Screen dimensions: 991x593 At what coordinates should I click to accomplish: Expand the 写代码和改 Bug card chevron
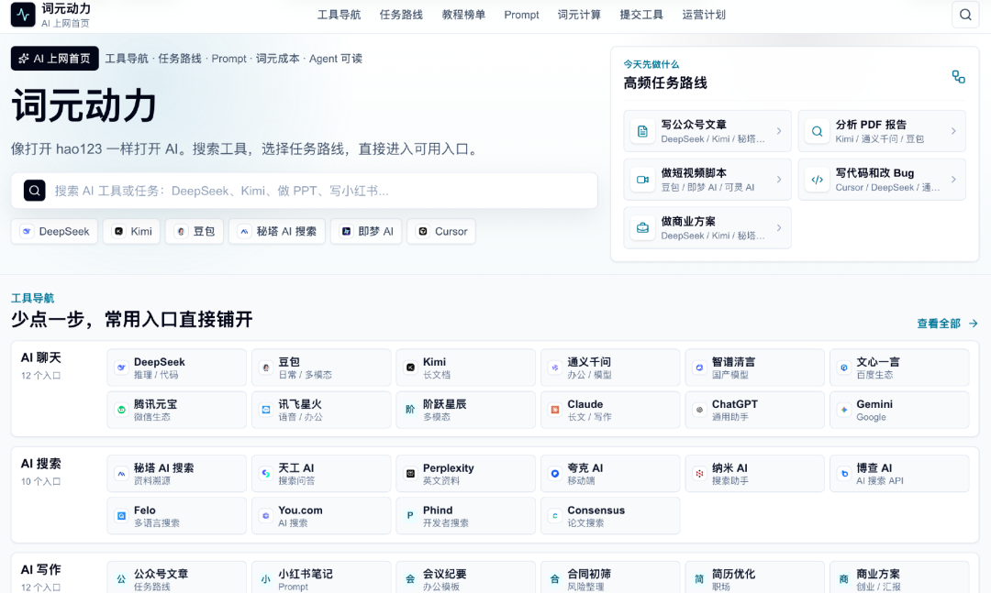(x=953, y=180)
